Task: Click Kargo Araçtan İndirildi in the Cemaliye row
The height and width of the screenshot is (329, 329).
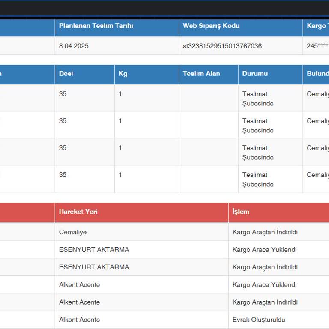Action: tap(265, 232)
